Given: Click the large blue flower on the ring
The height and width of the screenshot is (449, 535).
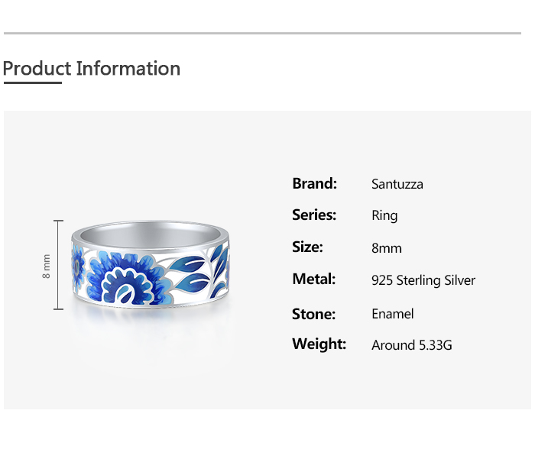Looking at the screenshot, I should click(x=122, y=280).
